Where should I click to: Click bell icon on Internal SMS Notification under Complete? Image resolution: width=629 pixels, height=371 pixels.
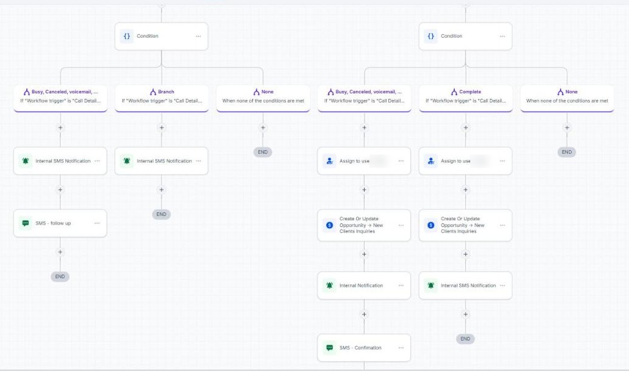pyautogui.click(x=431, y=285)
